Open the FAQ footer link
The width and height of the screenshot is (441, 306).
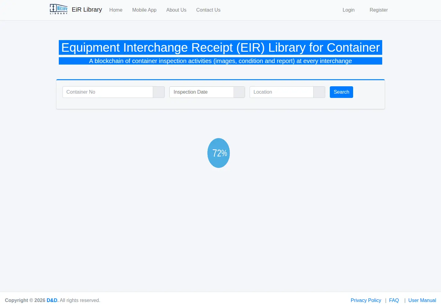pos(394,300)
